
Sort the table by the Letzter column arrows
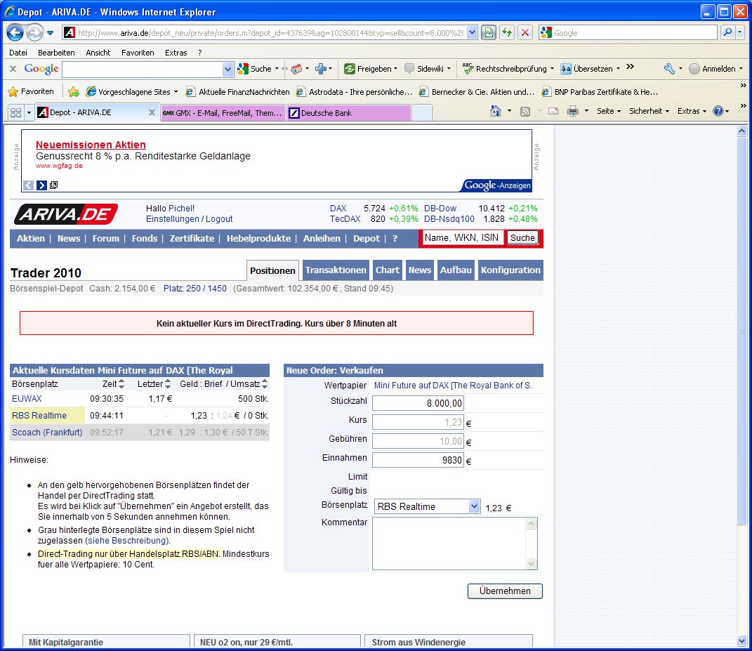(167, 383)
